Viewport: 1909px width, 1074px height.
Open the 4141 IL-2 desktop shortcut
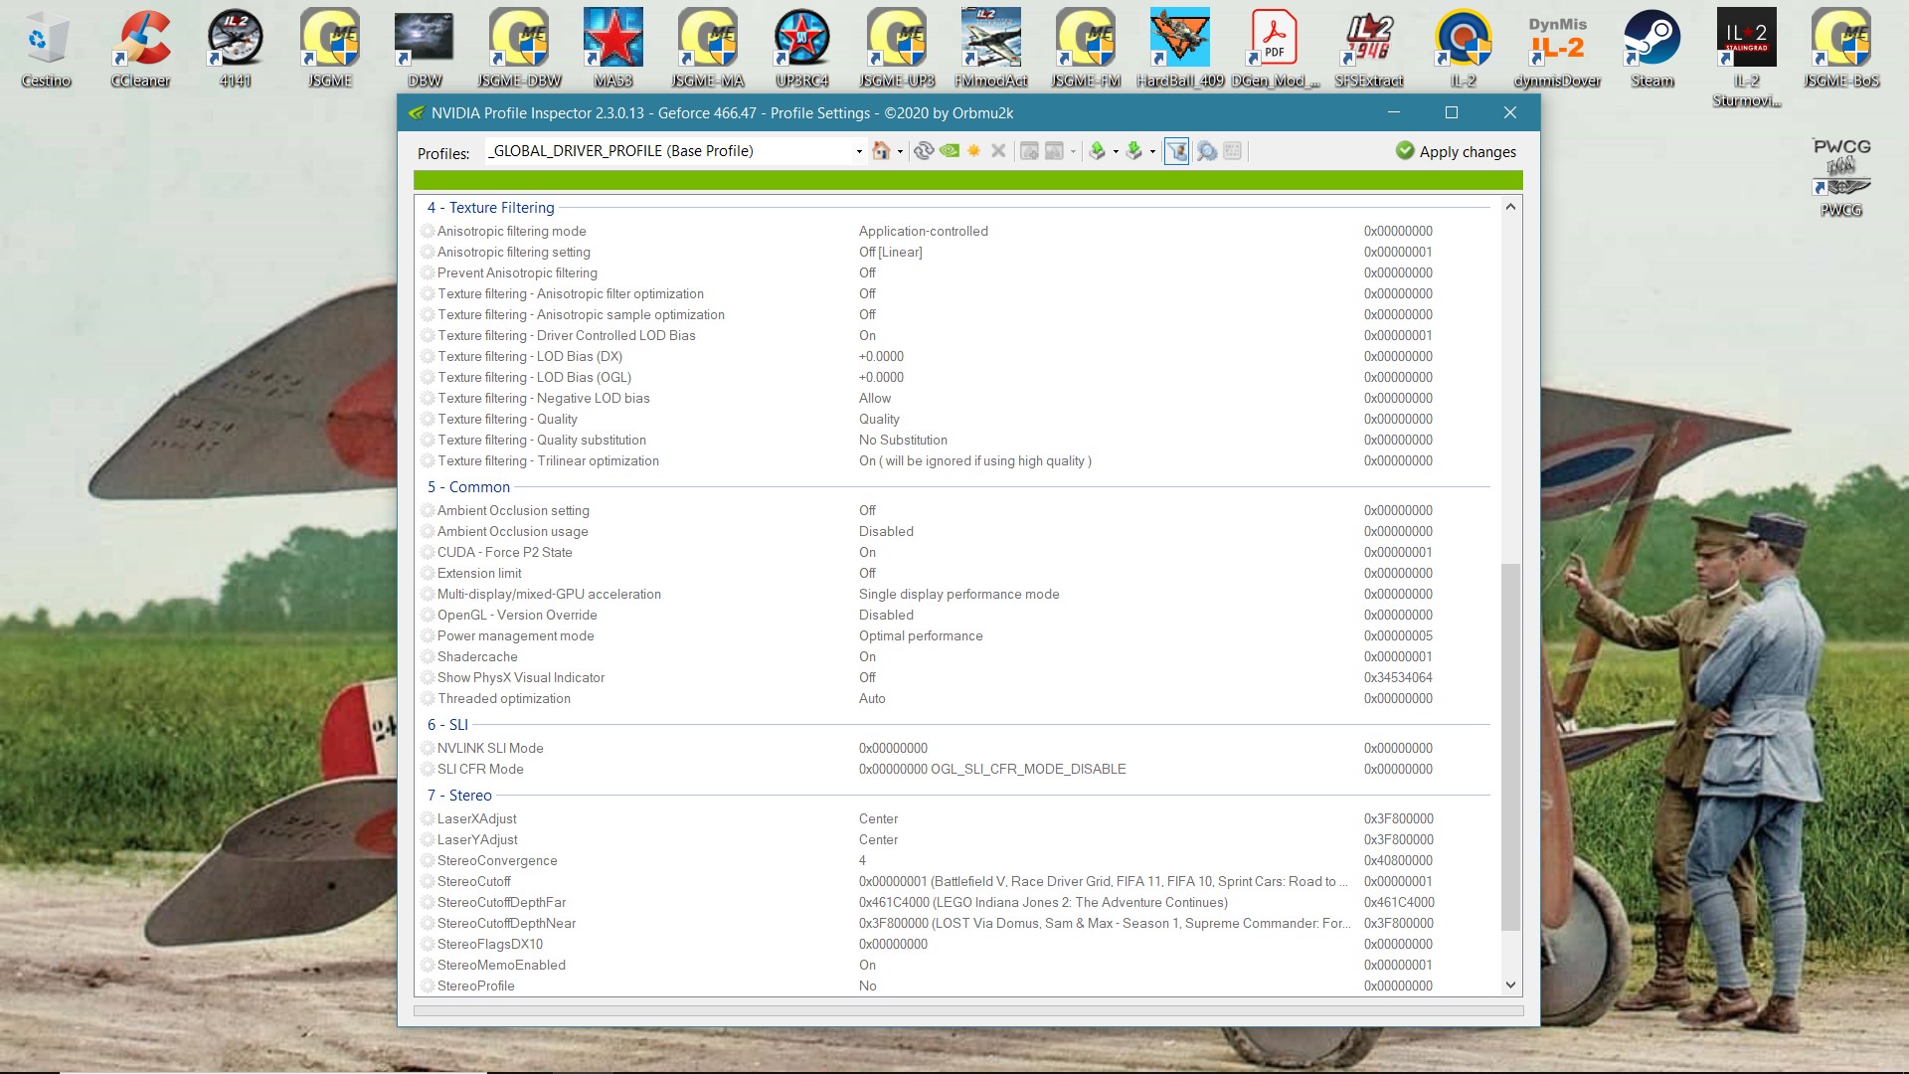(x=235, y=48)
